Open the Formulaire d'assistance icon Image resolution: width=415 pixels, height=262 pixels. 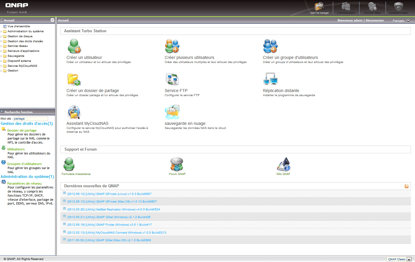69,164
